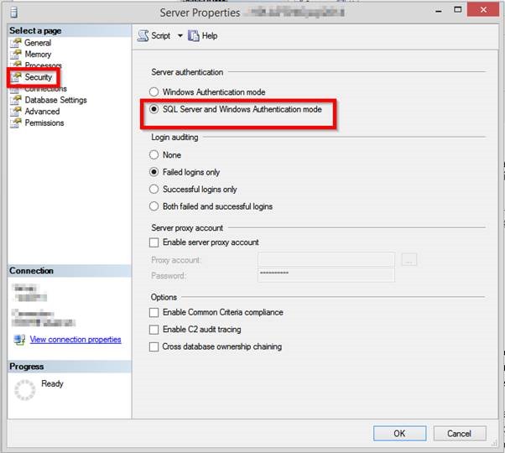Open the Database Settings page
505x453 pixels.
click(x=56, y=100)
